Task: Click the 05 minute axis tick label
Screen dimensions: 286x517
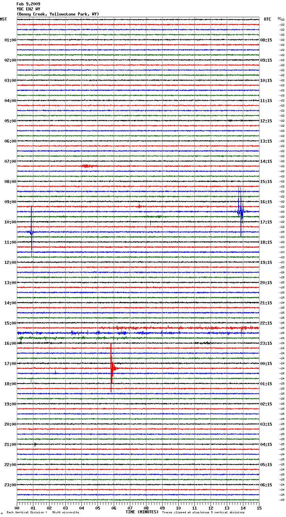Action: (98, 508)
